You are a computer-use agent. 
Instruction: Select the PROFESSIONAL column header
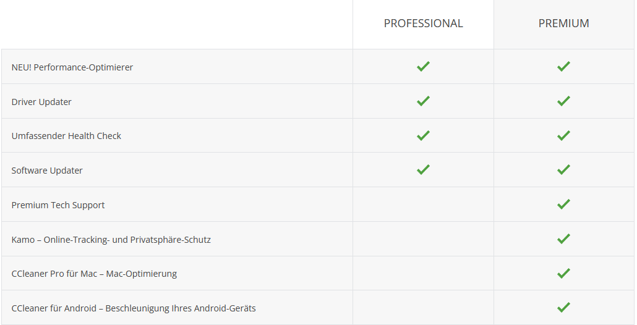pyautogui.click(x=423, y=23)
